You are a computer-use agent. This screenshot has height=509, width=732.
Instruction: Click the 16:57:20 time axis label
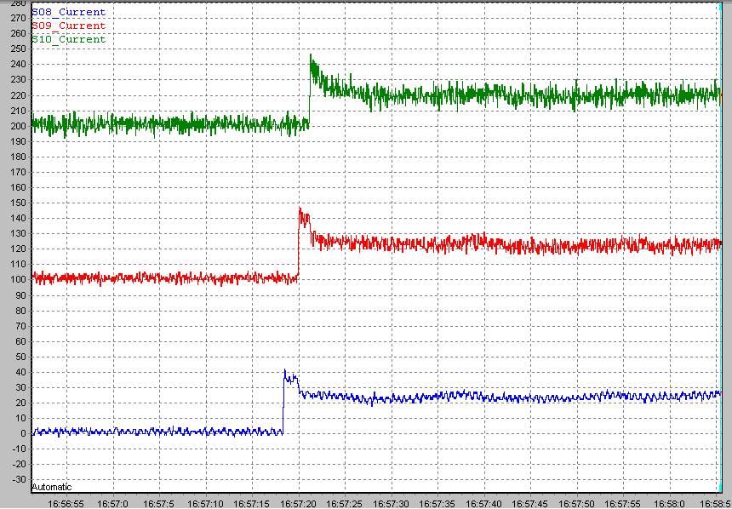tap(299, 504)
